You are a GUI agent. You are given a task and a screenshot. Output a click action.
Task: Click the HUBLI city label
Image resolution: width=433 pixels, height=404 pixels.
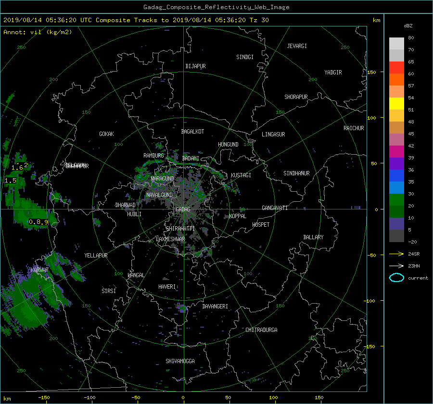pyautogui.click(x=134, y=214)
